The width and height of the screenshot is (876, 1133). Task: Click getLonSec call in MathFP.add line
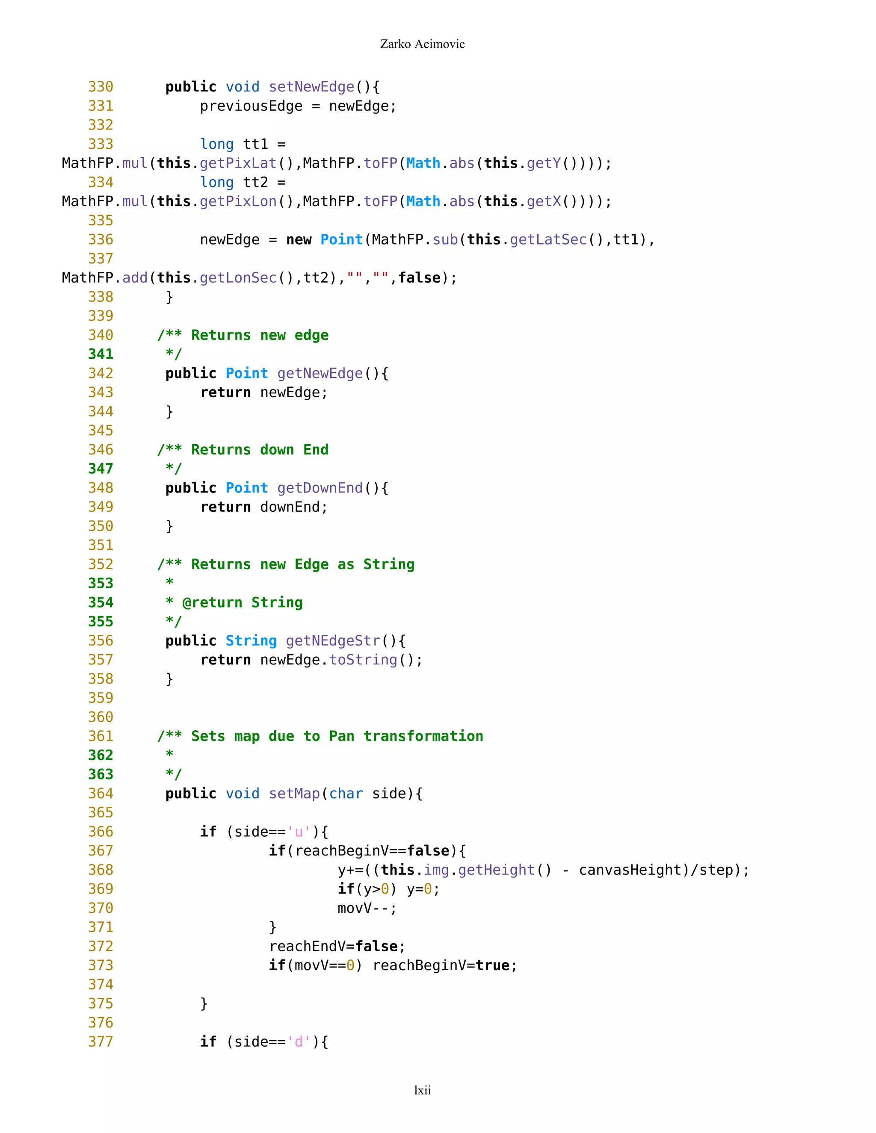coord(238,278)
